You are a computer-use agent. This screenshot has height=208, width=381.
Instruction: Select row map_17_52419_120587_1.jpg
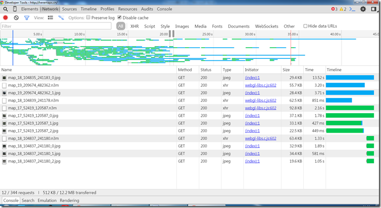coord(189,123)
